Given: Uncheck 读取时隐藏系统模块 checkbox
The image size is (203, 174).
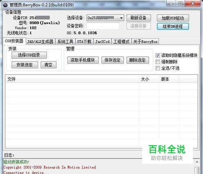Looking at the screenshot, I should pyautogui.click(x=158, y=55).
